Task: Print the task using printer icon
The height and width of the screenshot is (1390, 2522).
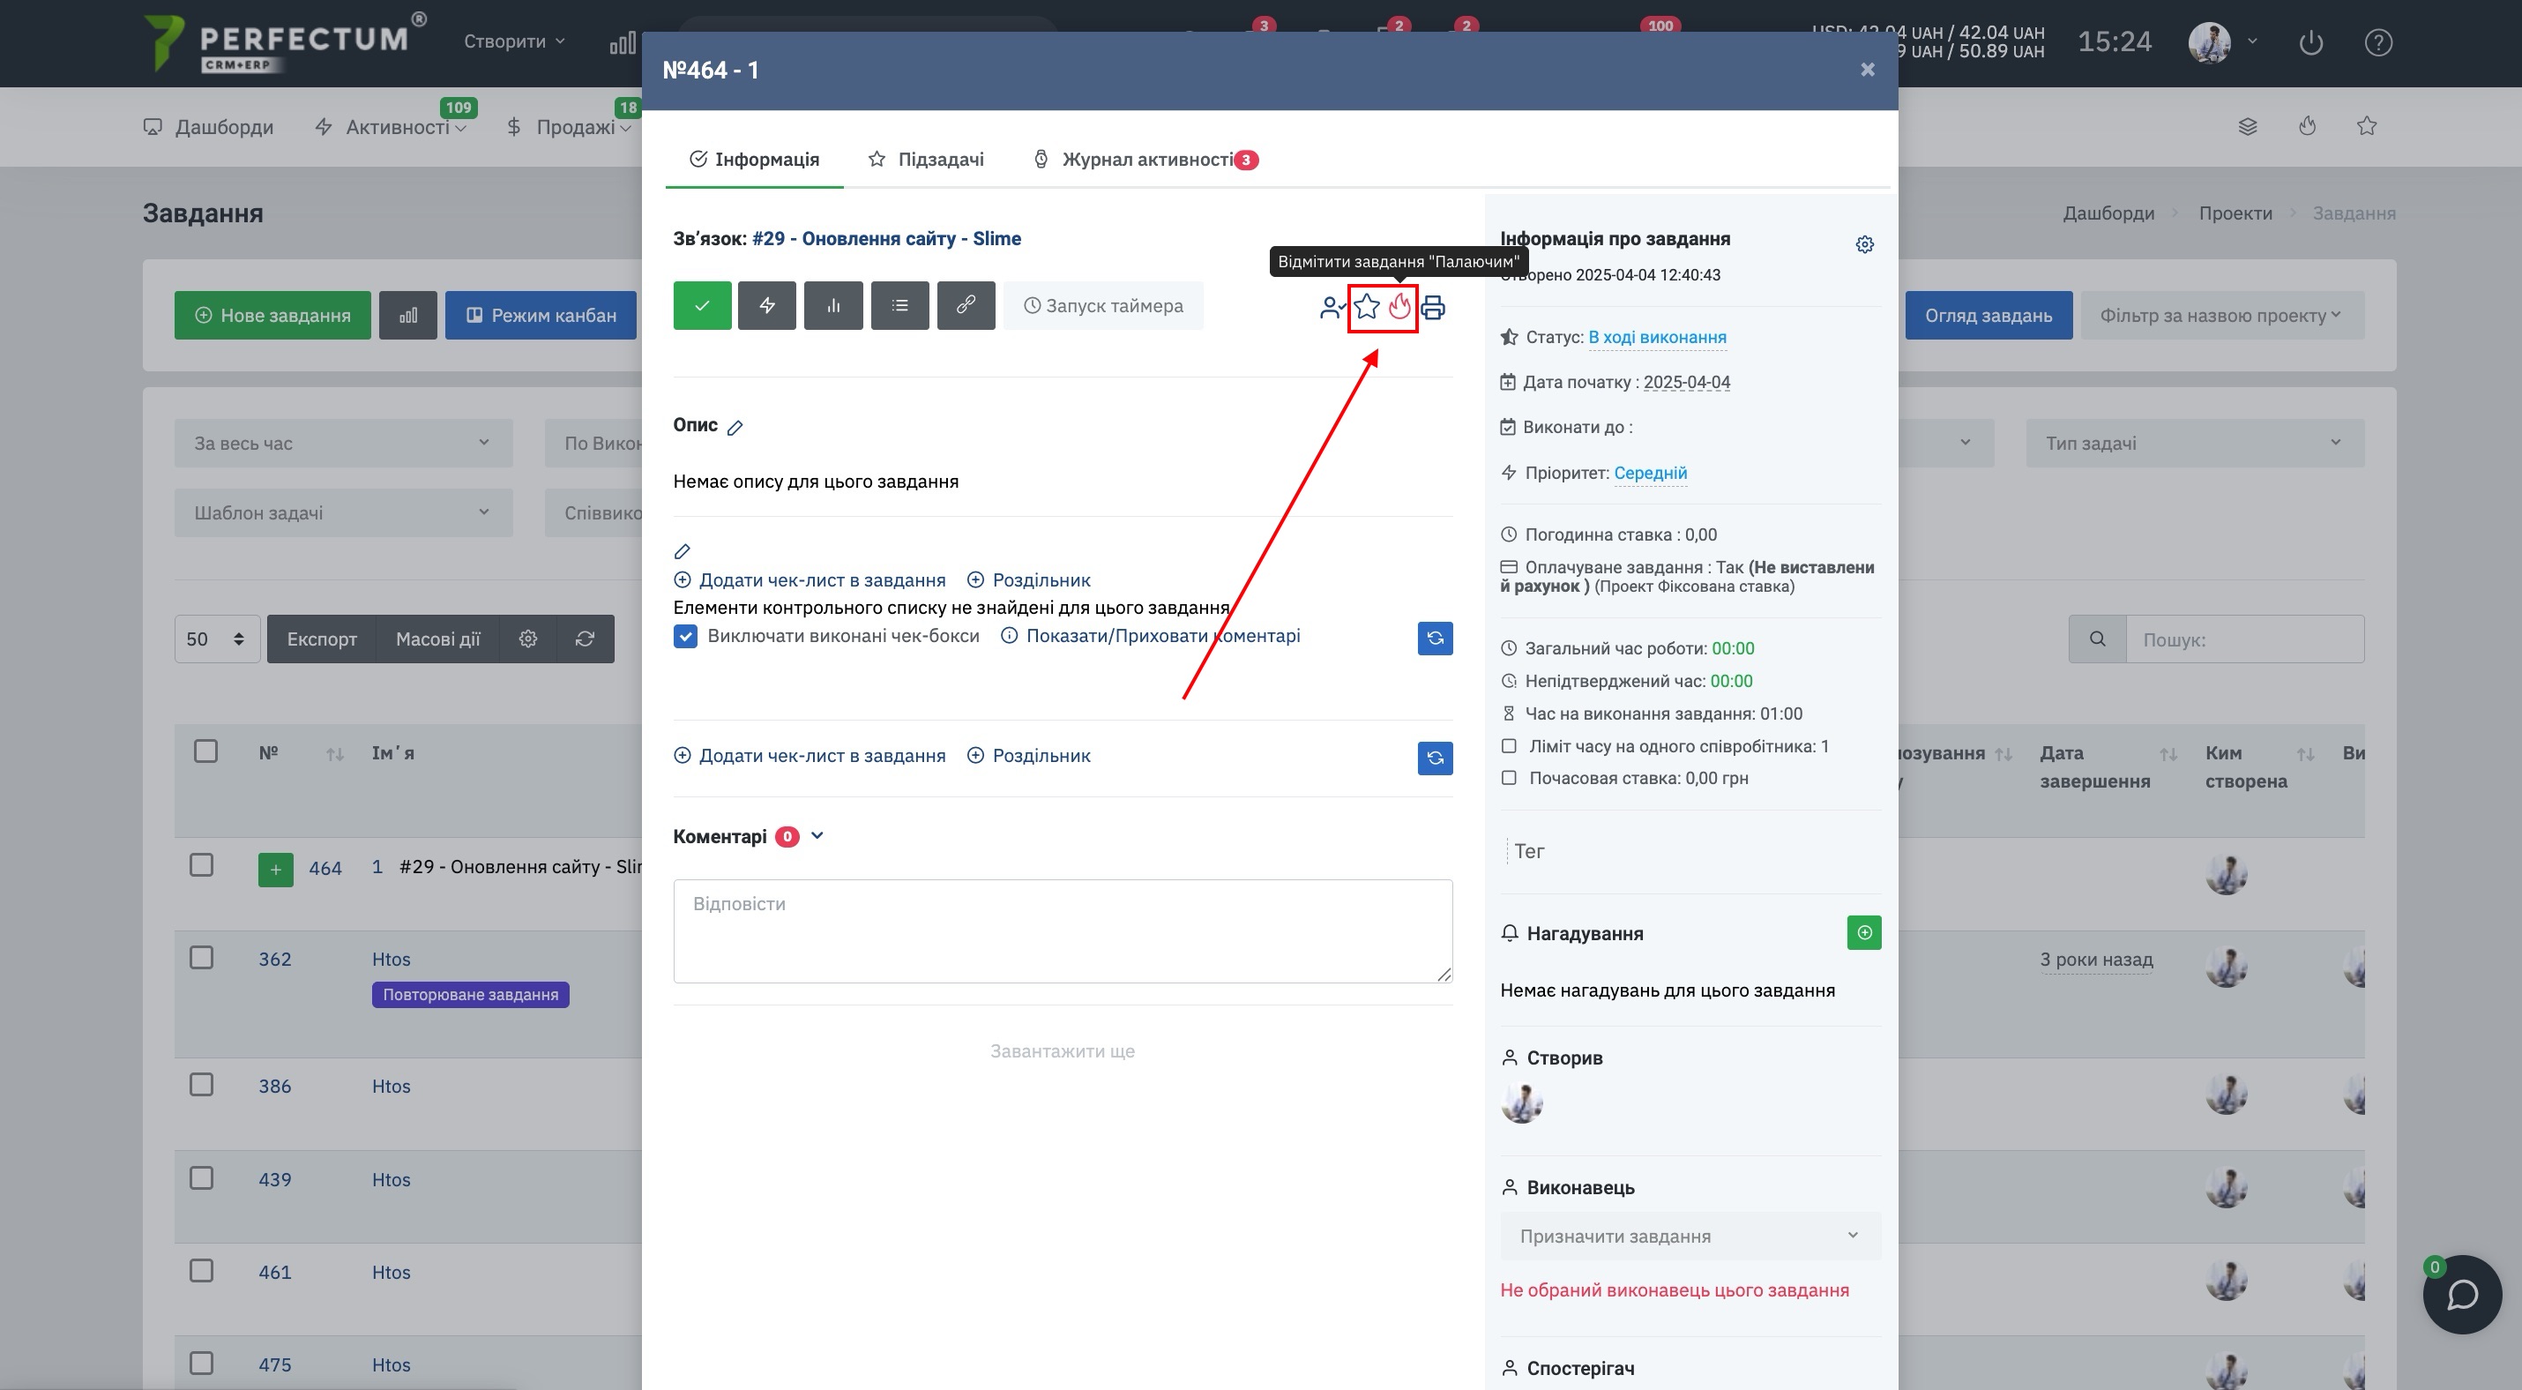Action: point(1432,307)
